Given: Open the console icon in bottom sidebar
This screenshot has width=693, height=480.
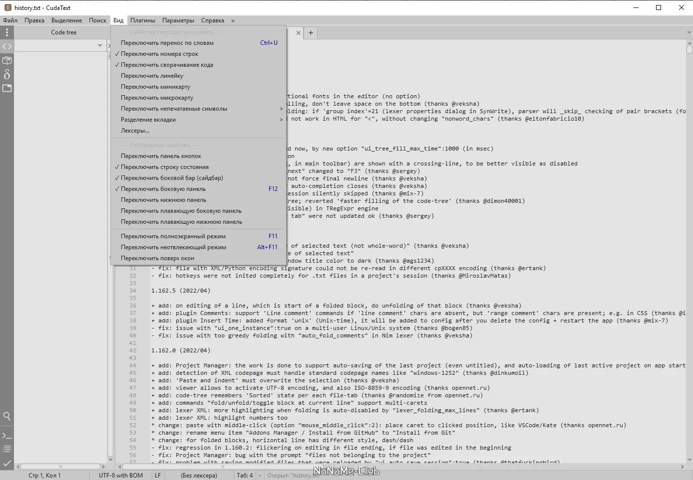Looking at the screenshot, I should 6,435.
